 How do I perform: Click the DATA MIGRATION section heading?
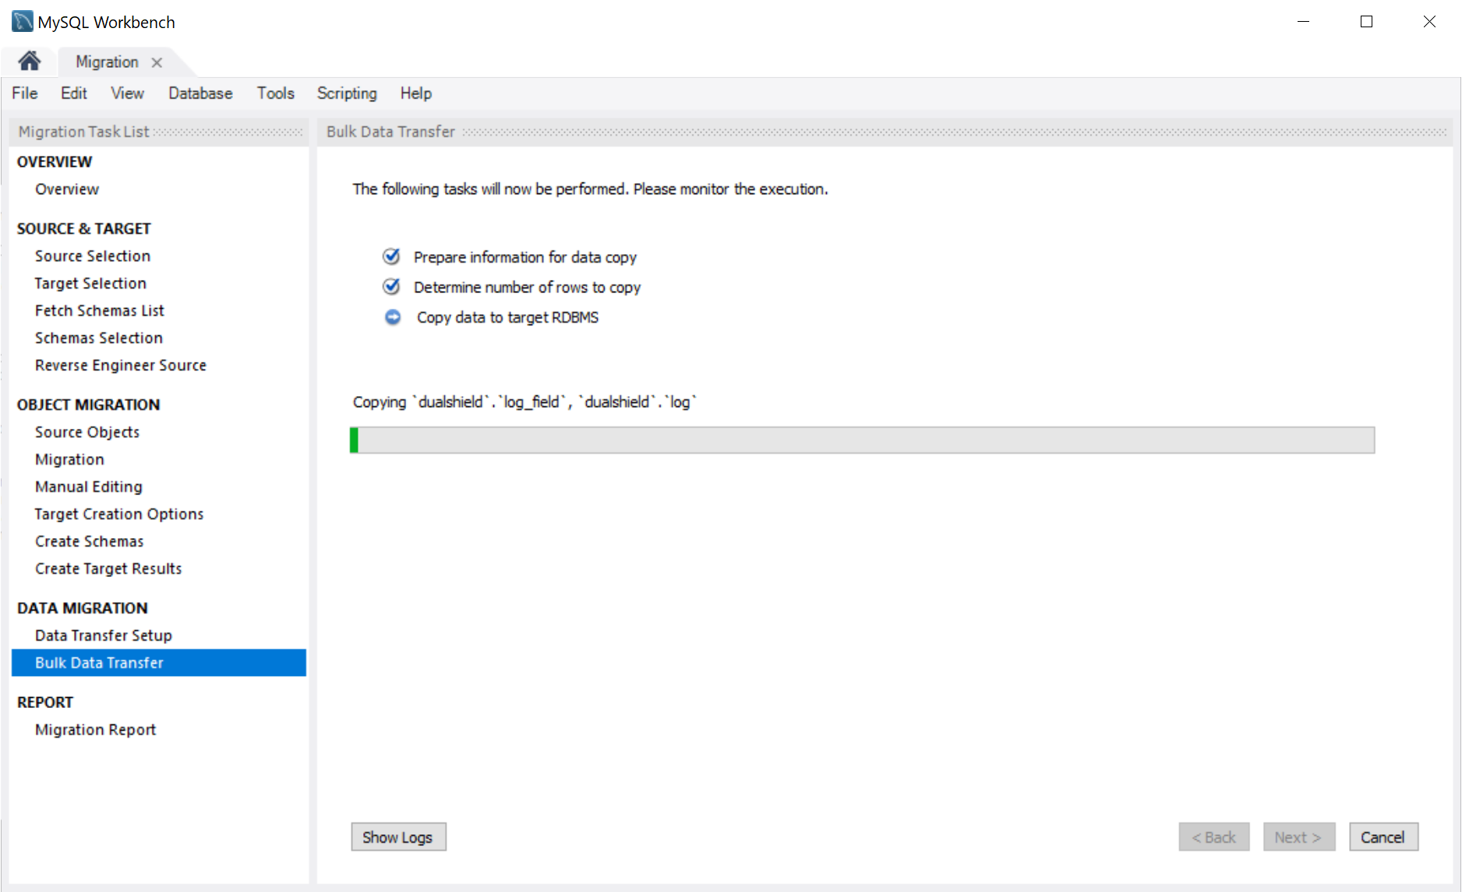point(83,608)
